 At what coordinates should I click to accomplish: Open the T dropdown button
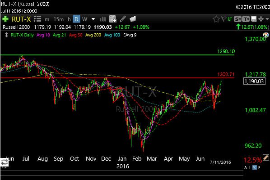tap(246, 19)
